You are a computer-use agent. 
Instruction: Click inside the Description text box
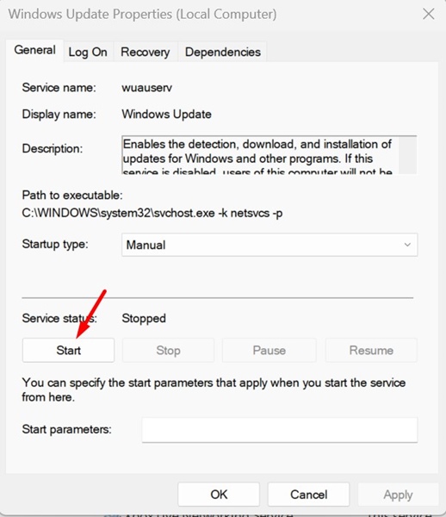(x=260, y=155)
